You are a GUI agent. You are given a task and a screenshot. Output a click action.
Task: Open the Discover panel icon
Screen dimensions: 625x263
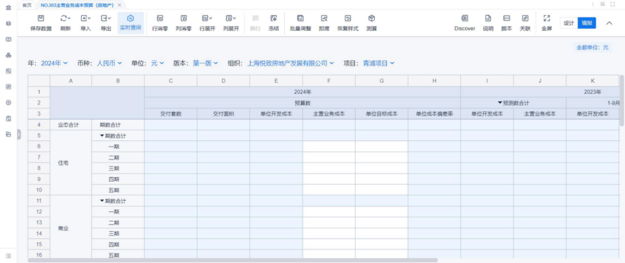click(464, 19)
